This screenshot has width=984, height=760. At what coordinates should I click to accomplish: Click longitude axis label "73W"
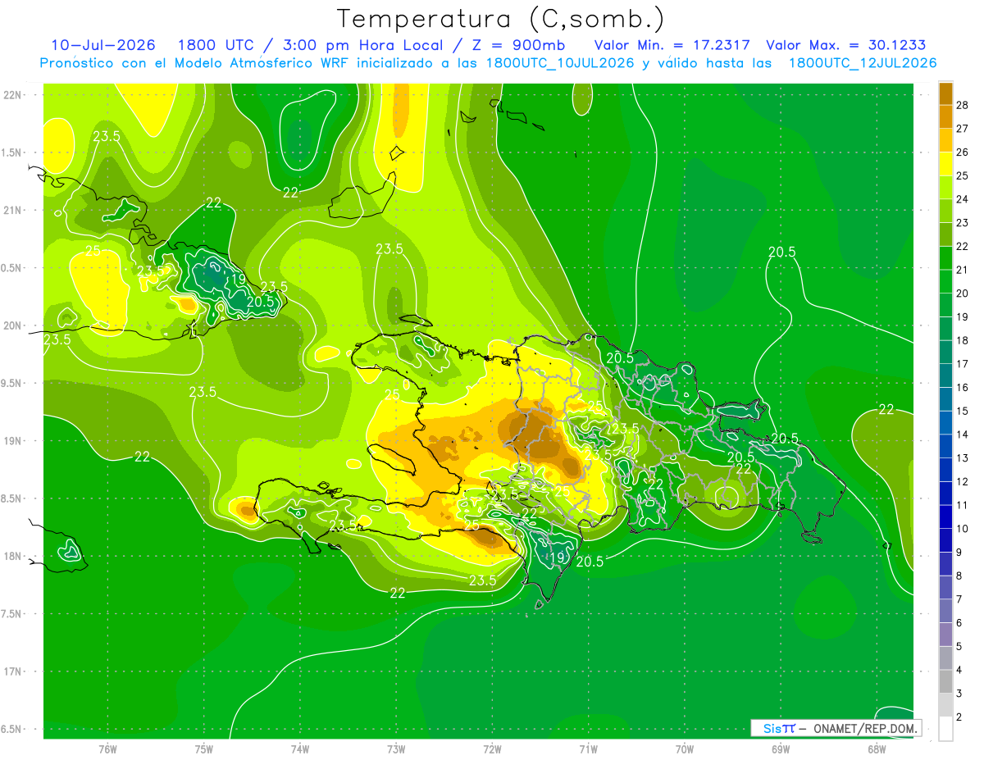396,749
